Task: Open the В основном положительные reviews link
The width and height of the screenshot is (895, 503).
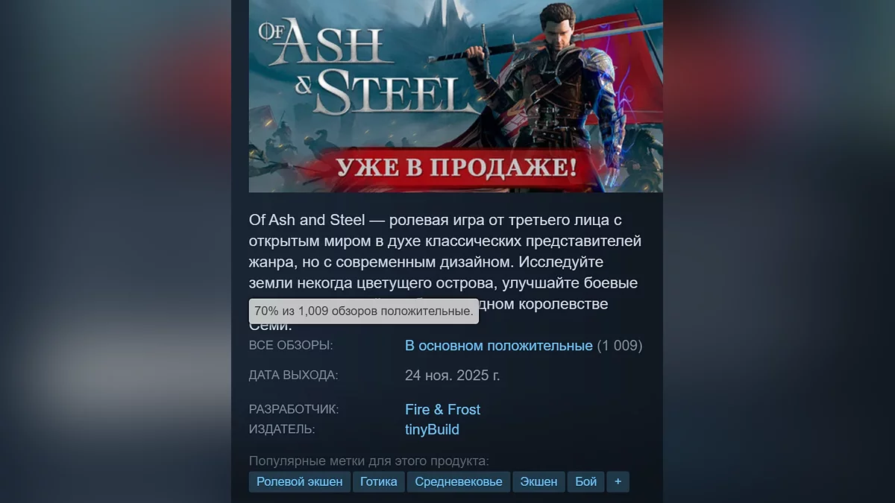Action: 499,346
